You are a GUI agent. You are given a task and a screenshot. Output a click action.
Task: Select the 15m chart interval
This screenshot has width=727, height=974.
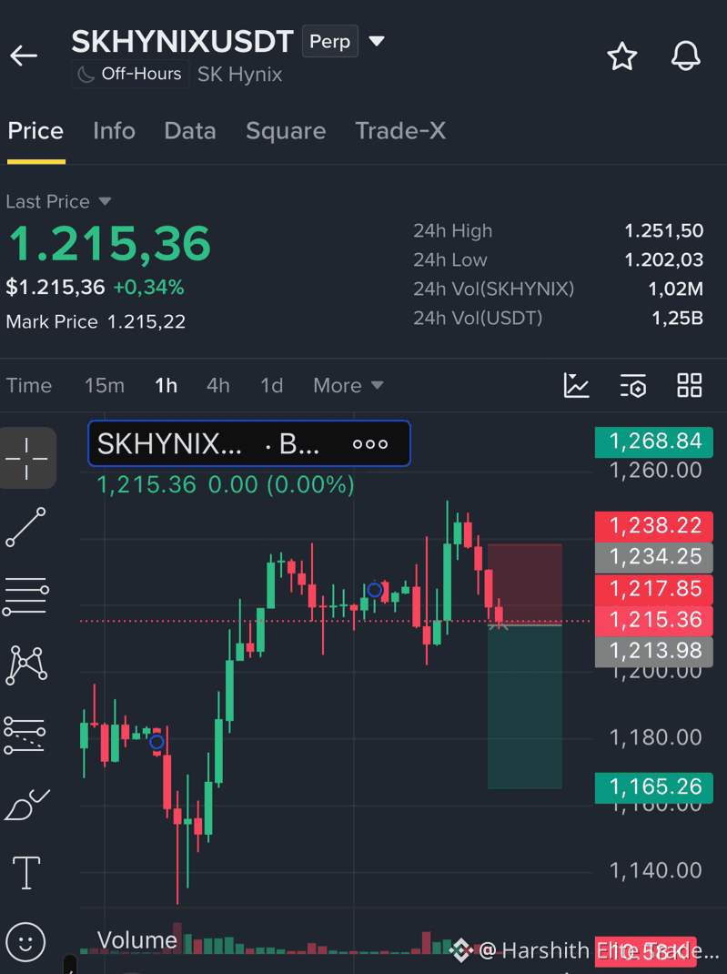click(105, 385)
